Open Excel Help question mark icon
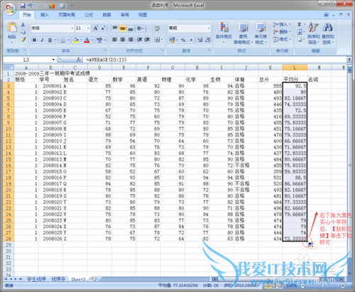355x292 pixels. 327,15
